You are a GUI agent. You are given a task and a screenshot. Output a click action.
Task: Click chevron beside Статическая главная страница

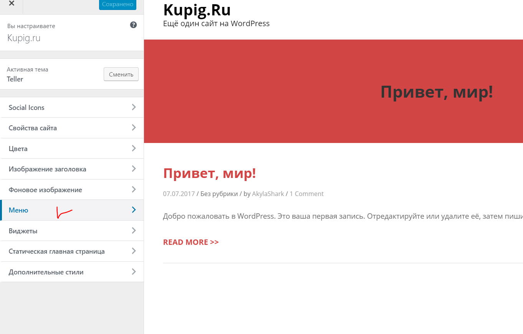(134, 251)
